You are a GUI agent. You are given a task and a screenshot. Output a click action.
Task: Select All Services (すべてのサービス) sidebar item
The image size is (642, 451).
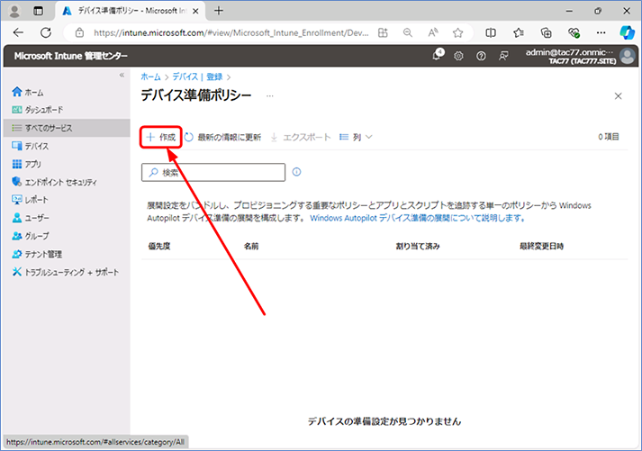click(x=67, y=128)
